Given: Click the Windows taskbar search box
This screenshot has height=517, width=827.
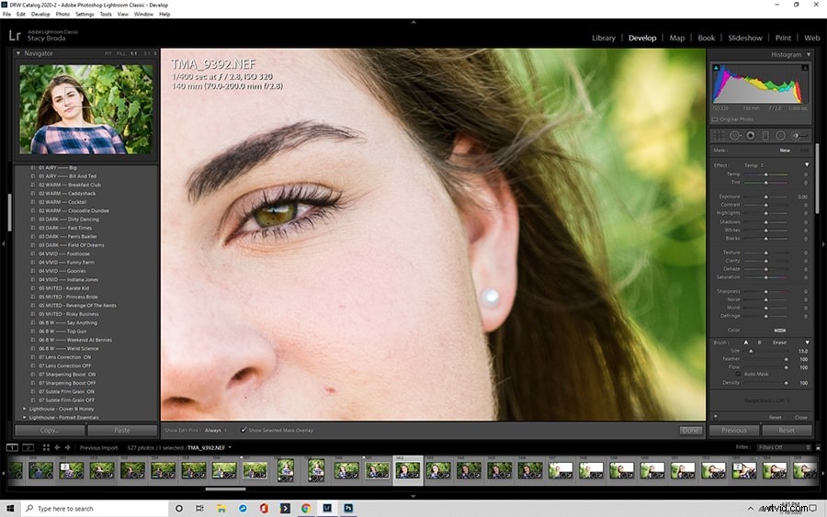Looking at the screenshot, I should [x=95, y=509].
